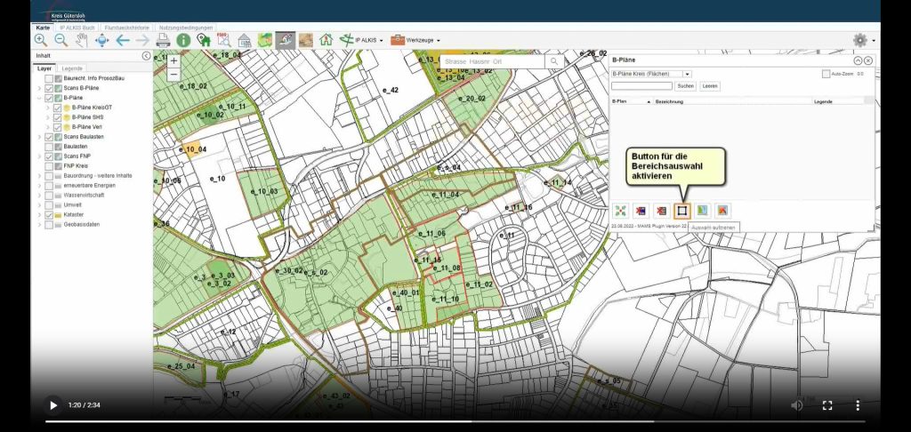This screenshot has height=432, width=911.
Task: Play the video
Action: click(52, 405)
